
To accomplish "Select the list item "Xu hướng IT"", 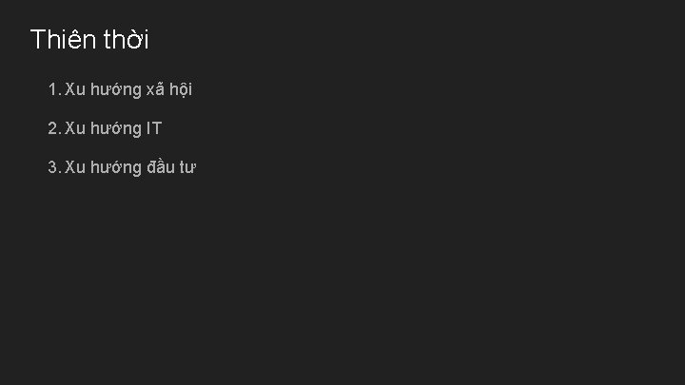I will (x=113, y=128).
